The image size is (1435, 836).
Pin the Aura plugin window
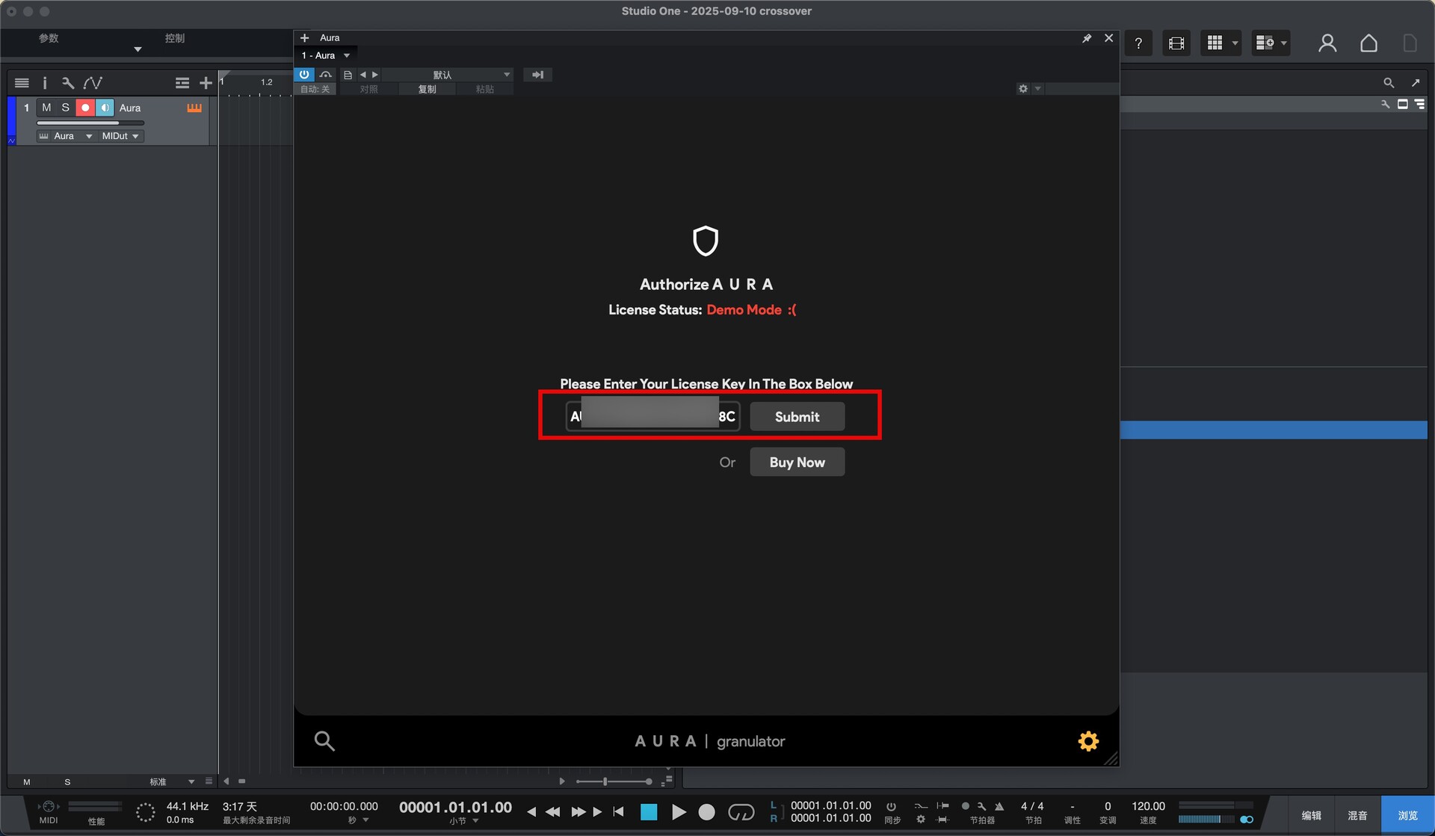[1087, 38]
